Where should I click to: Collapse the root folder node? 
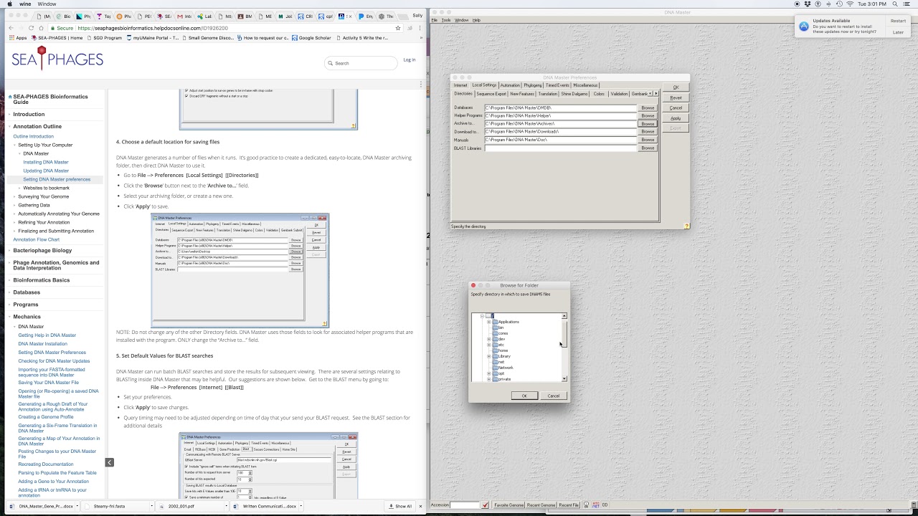(x=482, y=316)
